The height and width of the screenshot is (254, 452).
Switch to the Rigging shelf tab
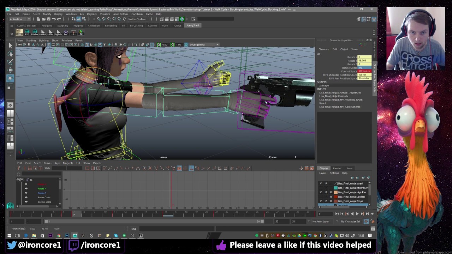click(x=78, y=25)
